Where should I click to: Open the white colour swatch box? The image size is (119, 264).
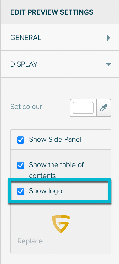[x=83, y=108]
